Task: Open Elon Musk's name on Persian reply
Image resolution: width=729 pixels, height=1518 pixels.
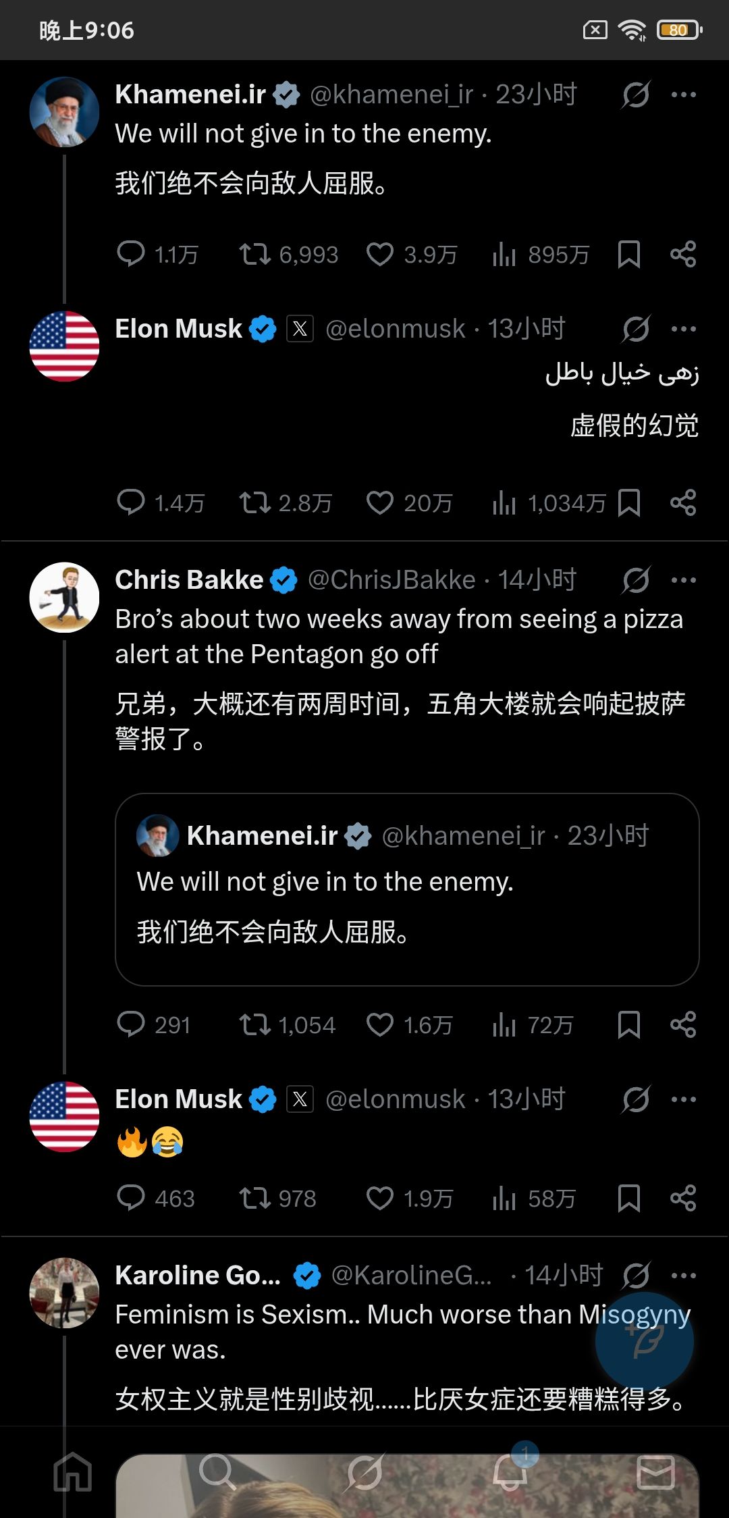Action: pos(178,329)
